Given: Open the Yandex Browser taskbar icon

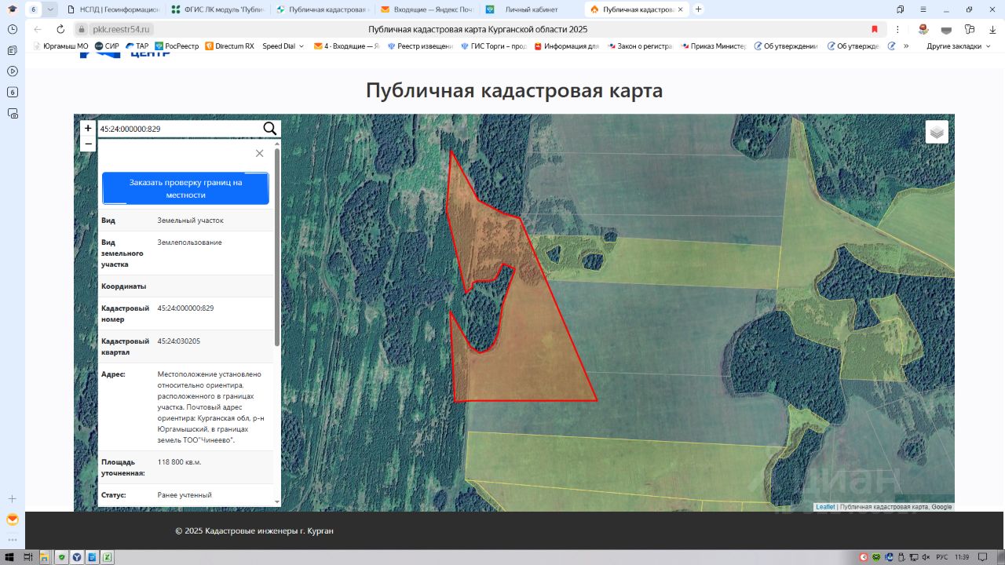Looking at the screenshot, I should tap(77, 557).
